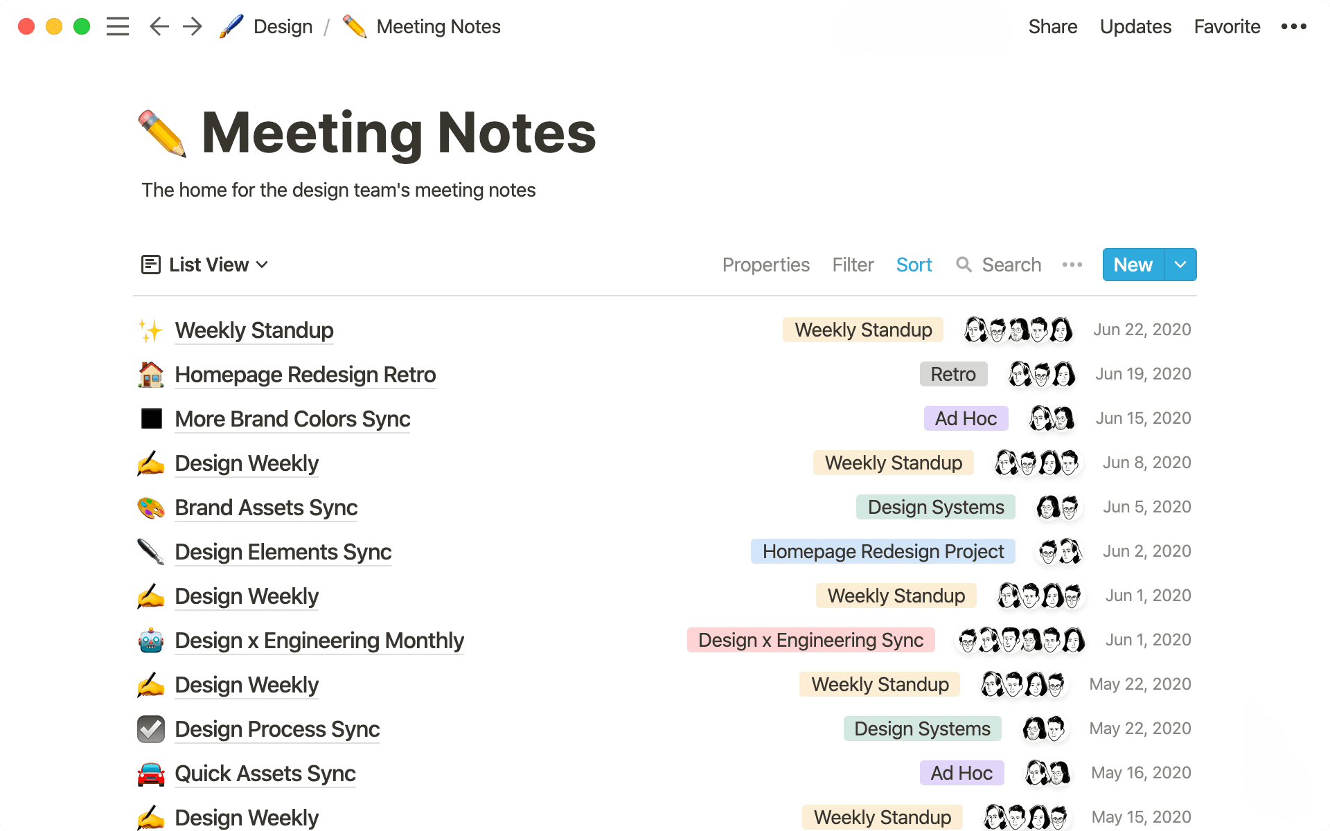Click the back navigation arrow
The height and width of the screenshot is (831, 1330).
tap(159, 26)
